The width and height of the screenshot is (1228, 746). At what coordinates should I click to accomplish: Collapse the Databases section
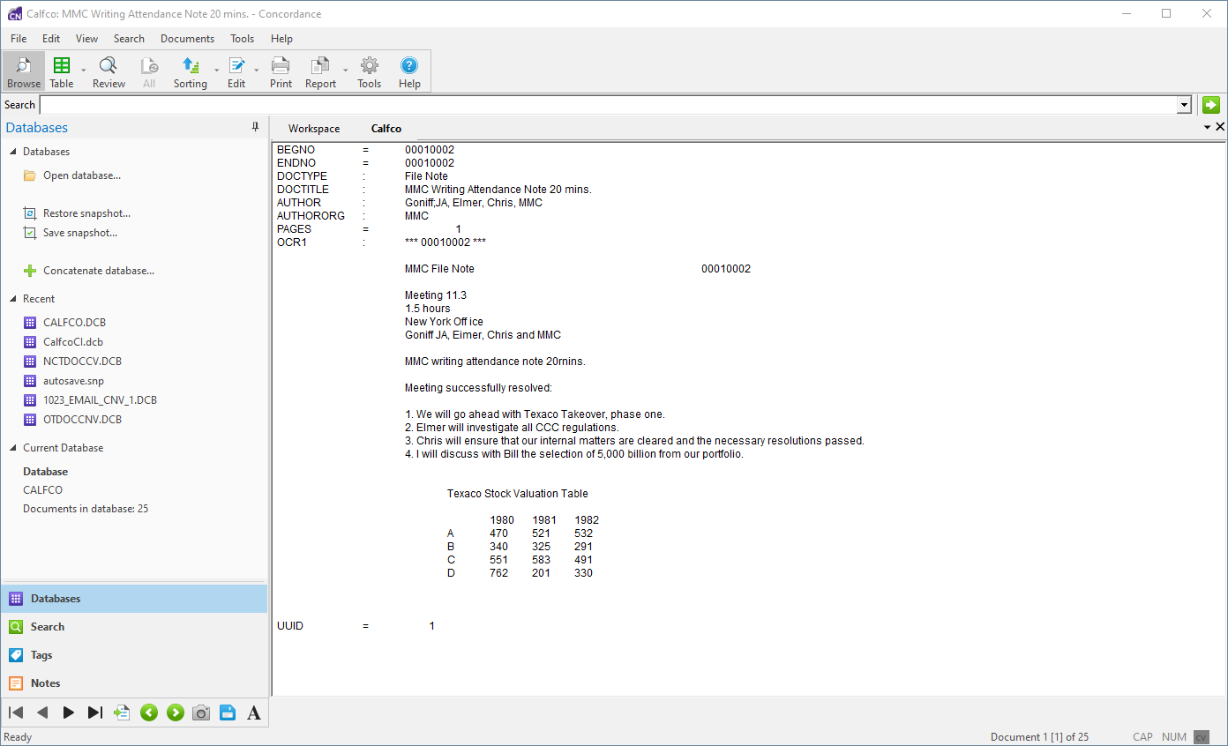pos(13,152)
